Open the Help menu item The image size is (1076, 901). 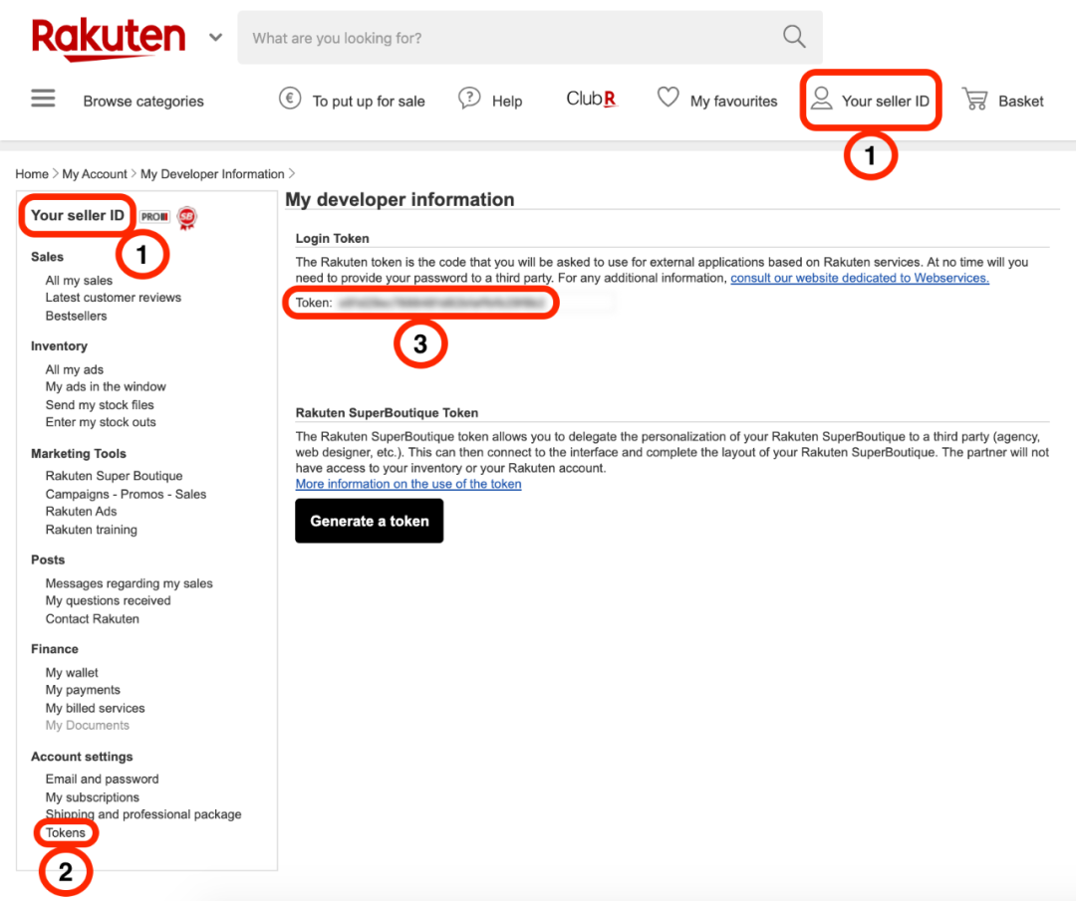pyautogui.click(x=507, y=102)
